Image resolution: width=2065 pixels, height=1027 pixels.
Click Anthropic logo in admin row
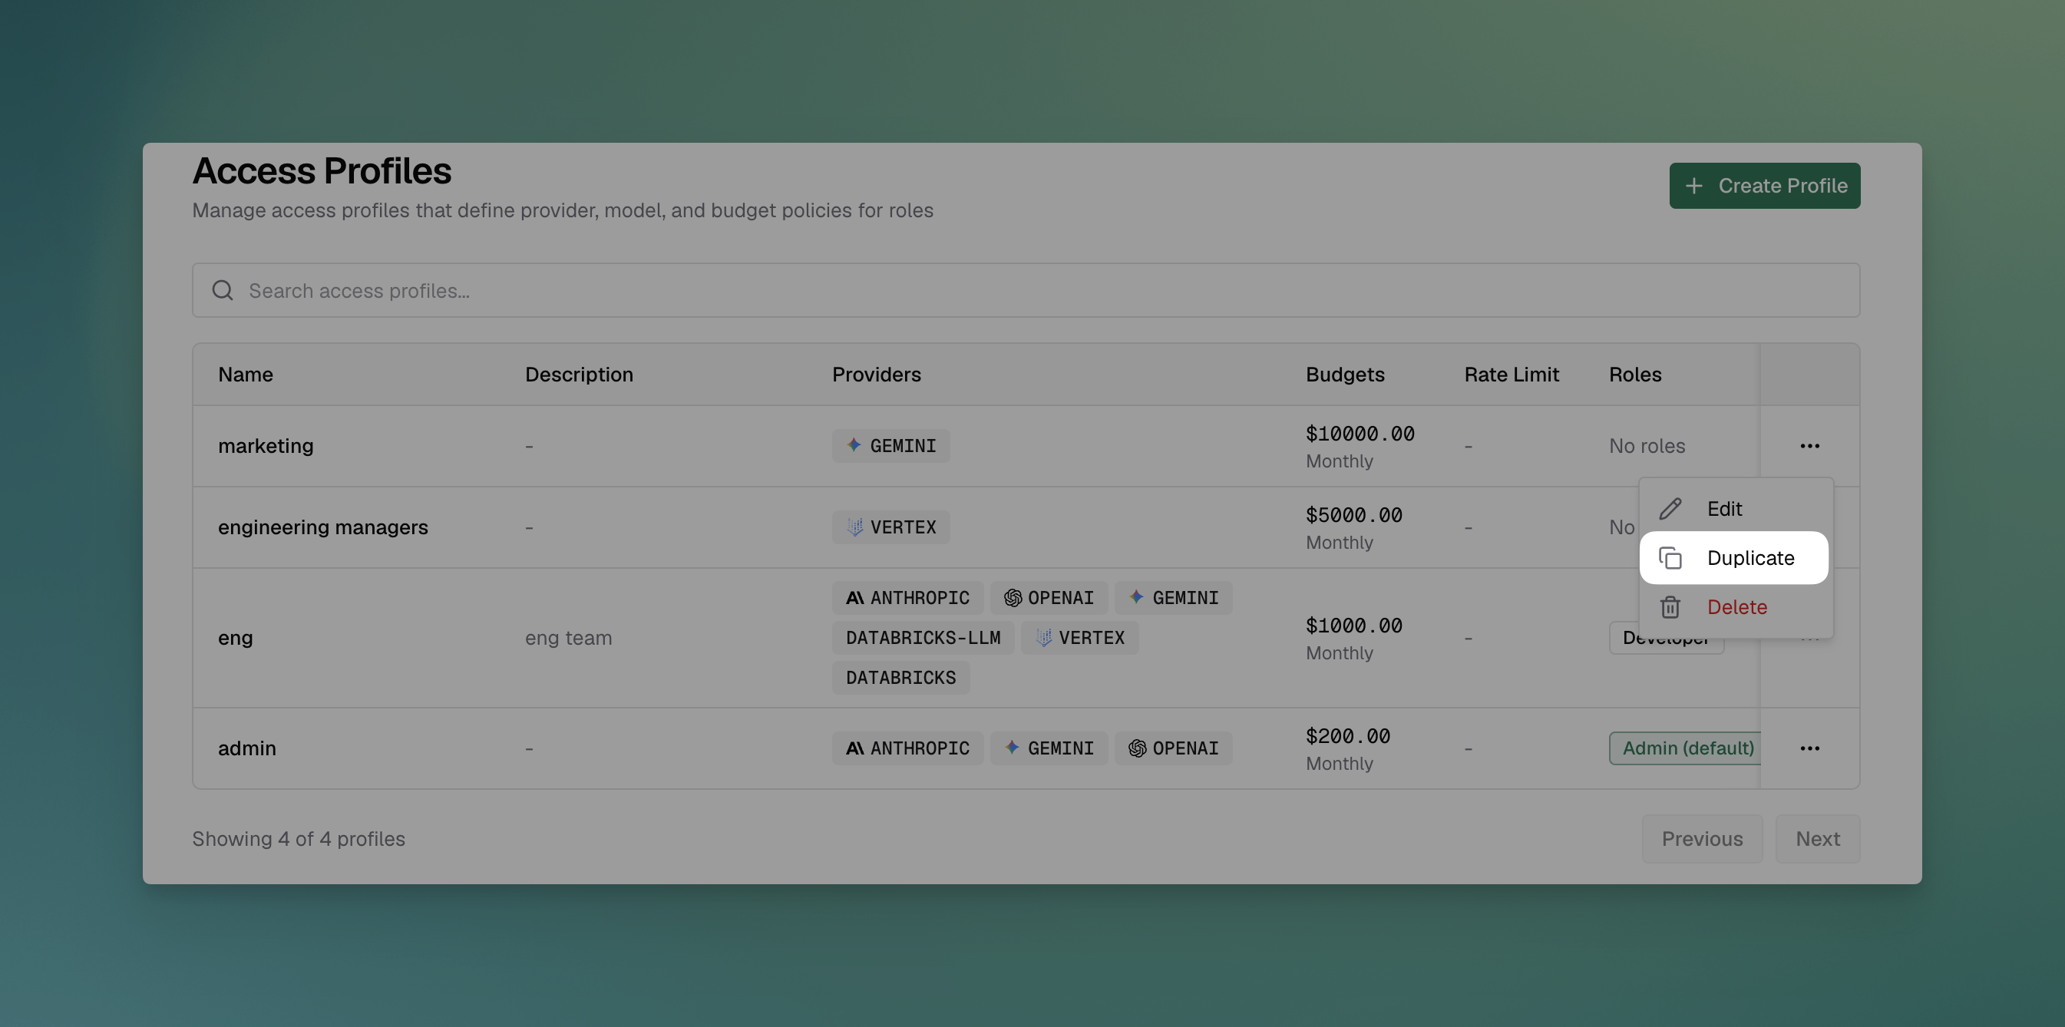point(854,748)
